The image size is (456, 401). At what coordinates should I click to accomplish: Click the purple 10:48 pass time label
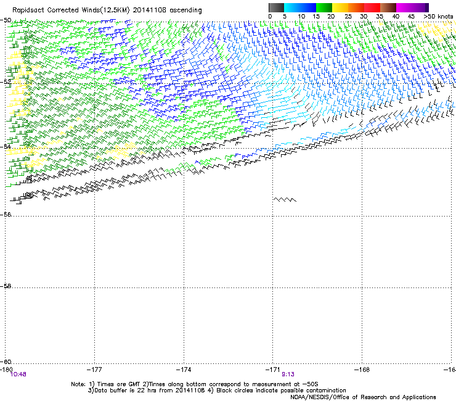18,374
